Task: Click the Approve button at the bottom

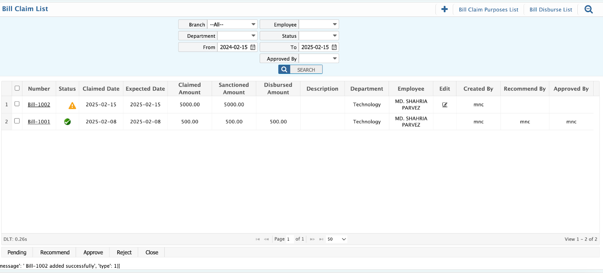Action: coord(93,253)
